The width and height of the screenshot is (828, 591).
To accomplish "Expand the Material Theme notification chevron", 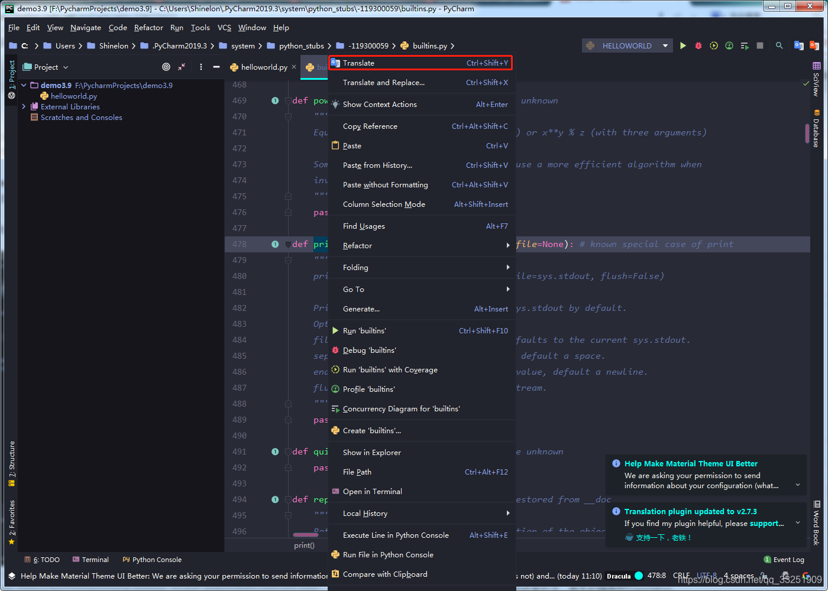I will (798, 485).
